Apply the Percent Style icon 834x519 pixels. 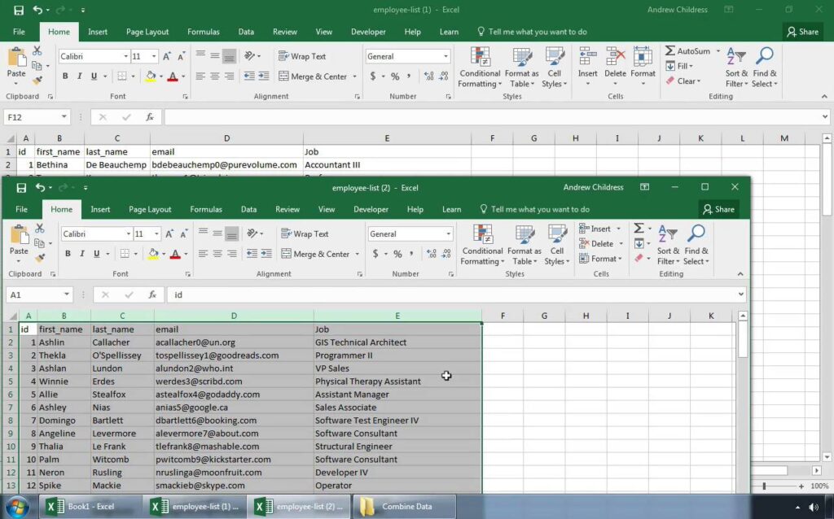[x=397, y=253]
